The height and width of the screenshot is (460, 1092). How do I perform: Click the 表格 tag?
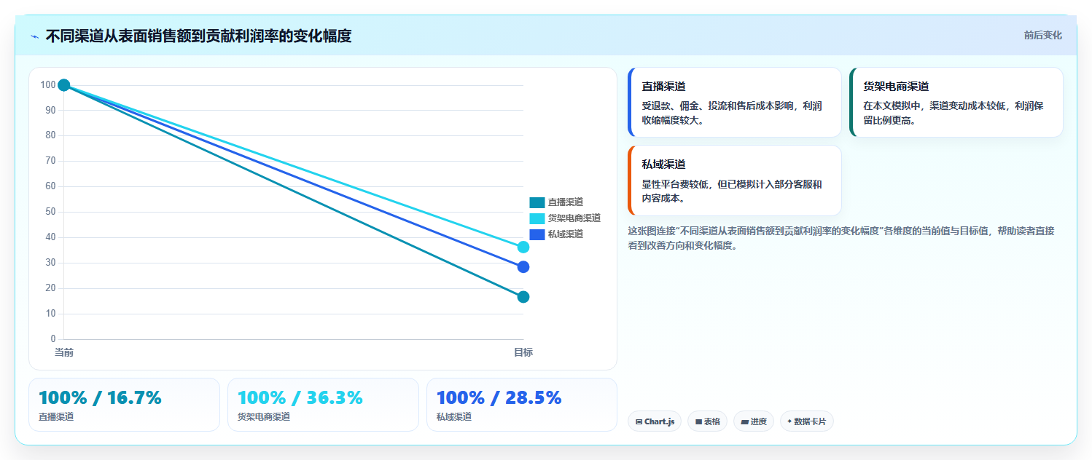707,421
